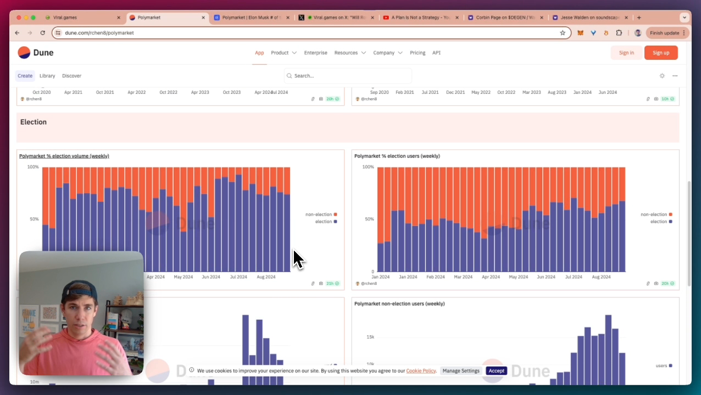The image size is (701, 395).
Task: Switch to the Create tab
Action: tap(25, 76)
